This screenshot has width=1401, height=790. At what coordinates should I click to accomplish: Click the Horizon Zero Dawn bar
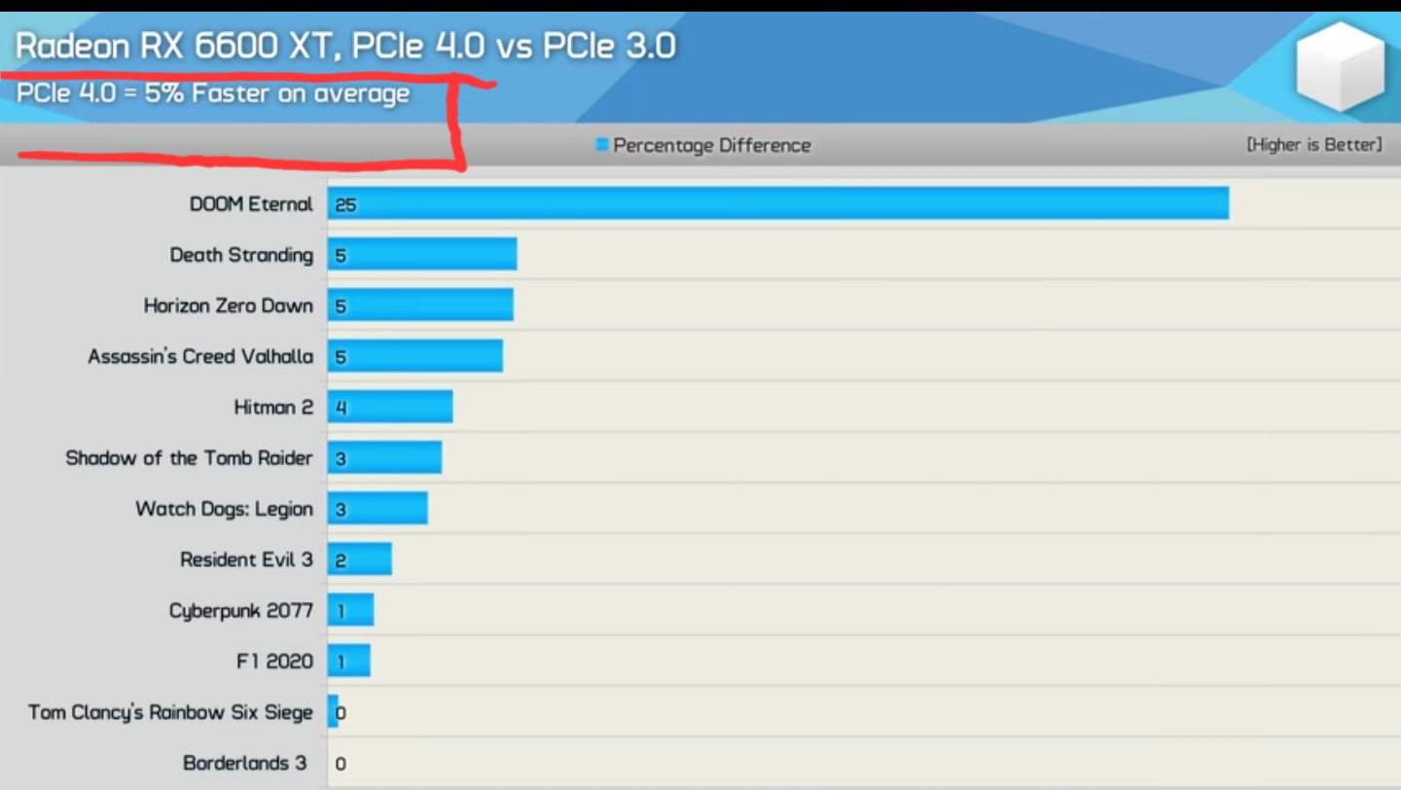coord(420,305)
